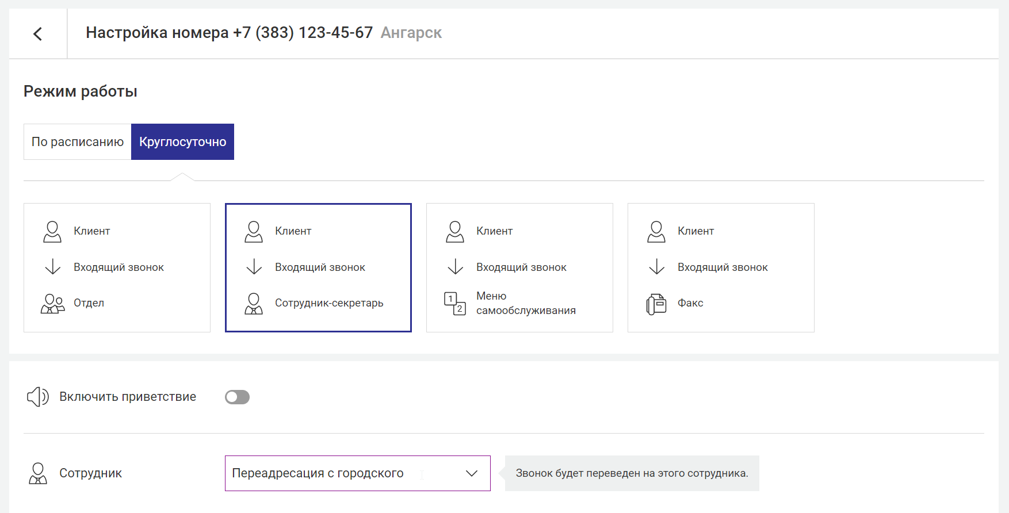Click client icon in the Отдел card
Screen dimensions: 1009x513
(52, 232)
